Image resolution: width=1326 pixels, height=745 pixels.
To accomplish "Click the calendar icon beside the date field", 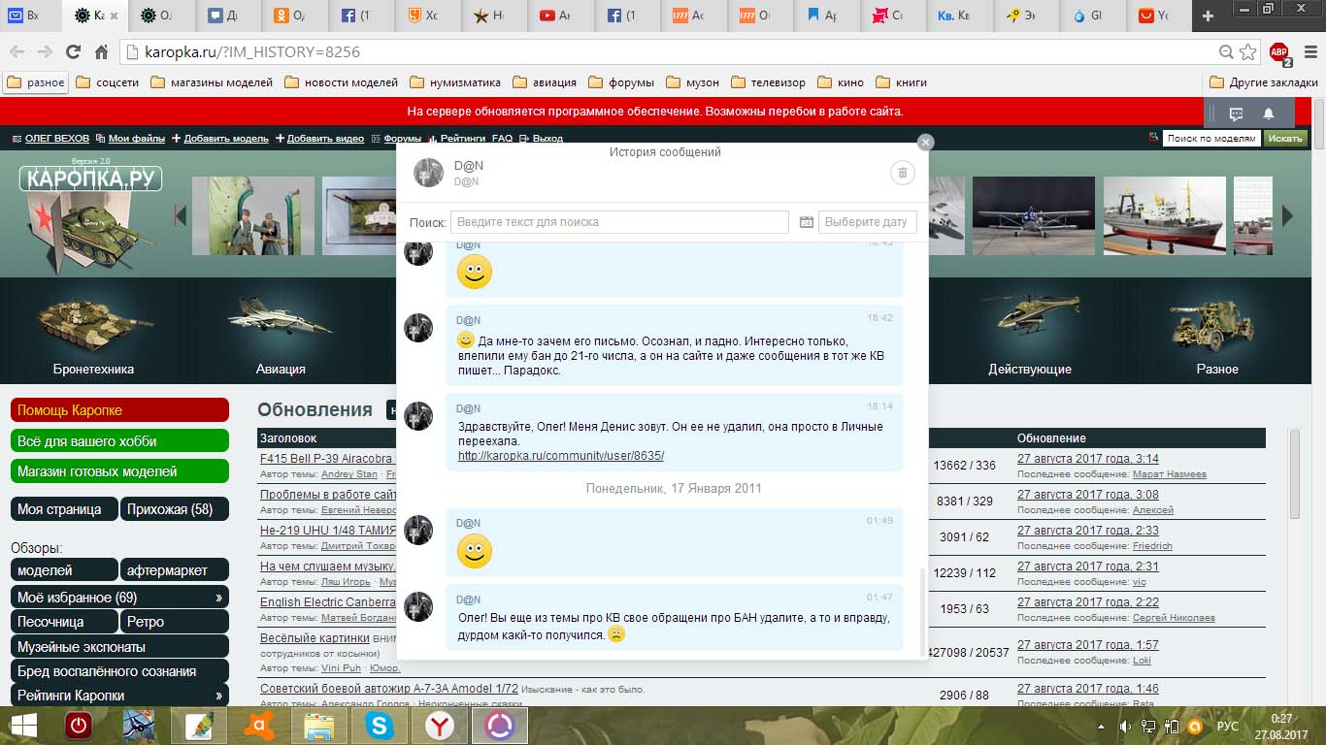I will tap(806, 222).
